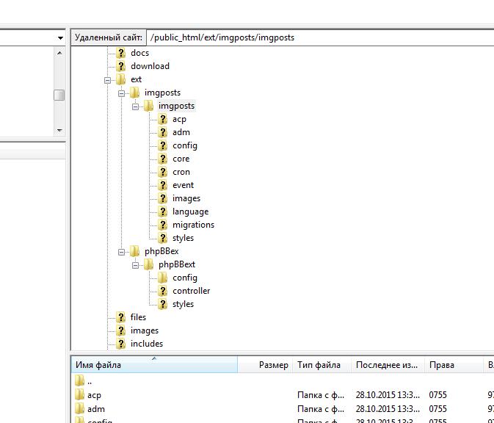Collapse the phpBBext subfolder node
The height and width of the screenshot is (423, 494).
click(136, 264)
